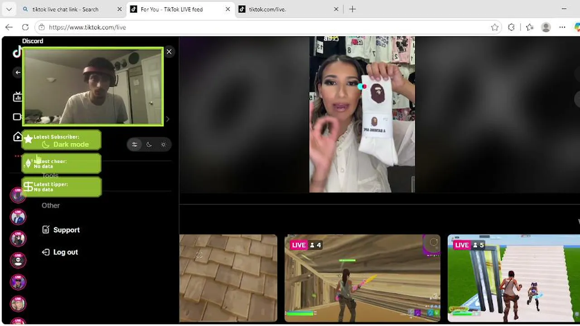
Task: Open the LIVE stream card with 5 viewers
Action: click(x=514, y=278)
